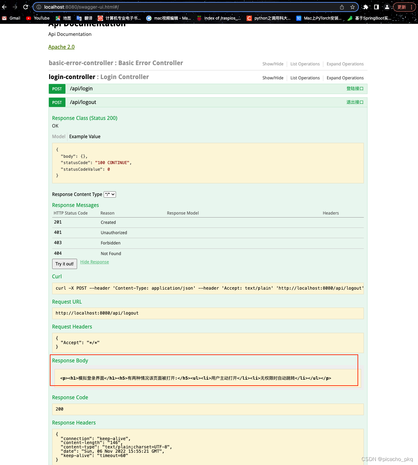
Task: Click List Operations for login-controller
Action: 305,78
